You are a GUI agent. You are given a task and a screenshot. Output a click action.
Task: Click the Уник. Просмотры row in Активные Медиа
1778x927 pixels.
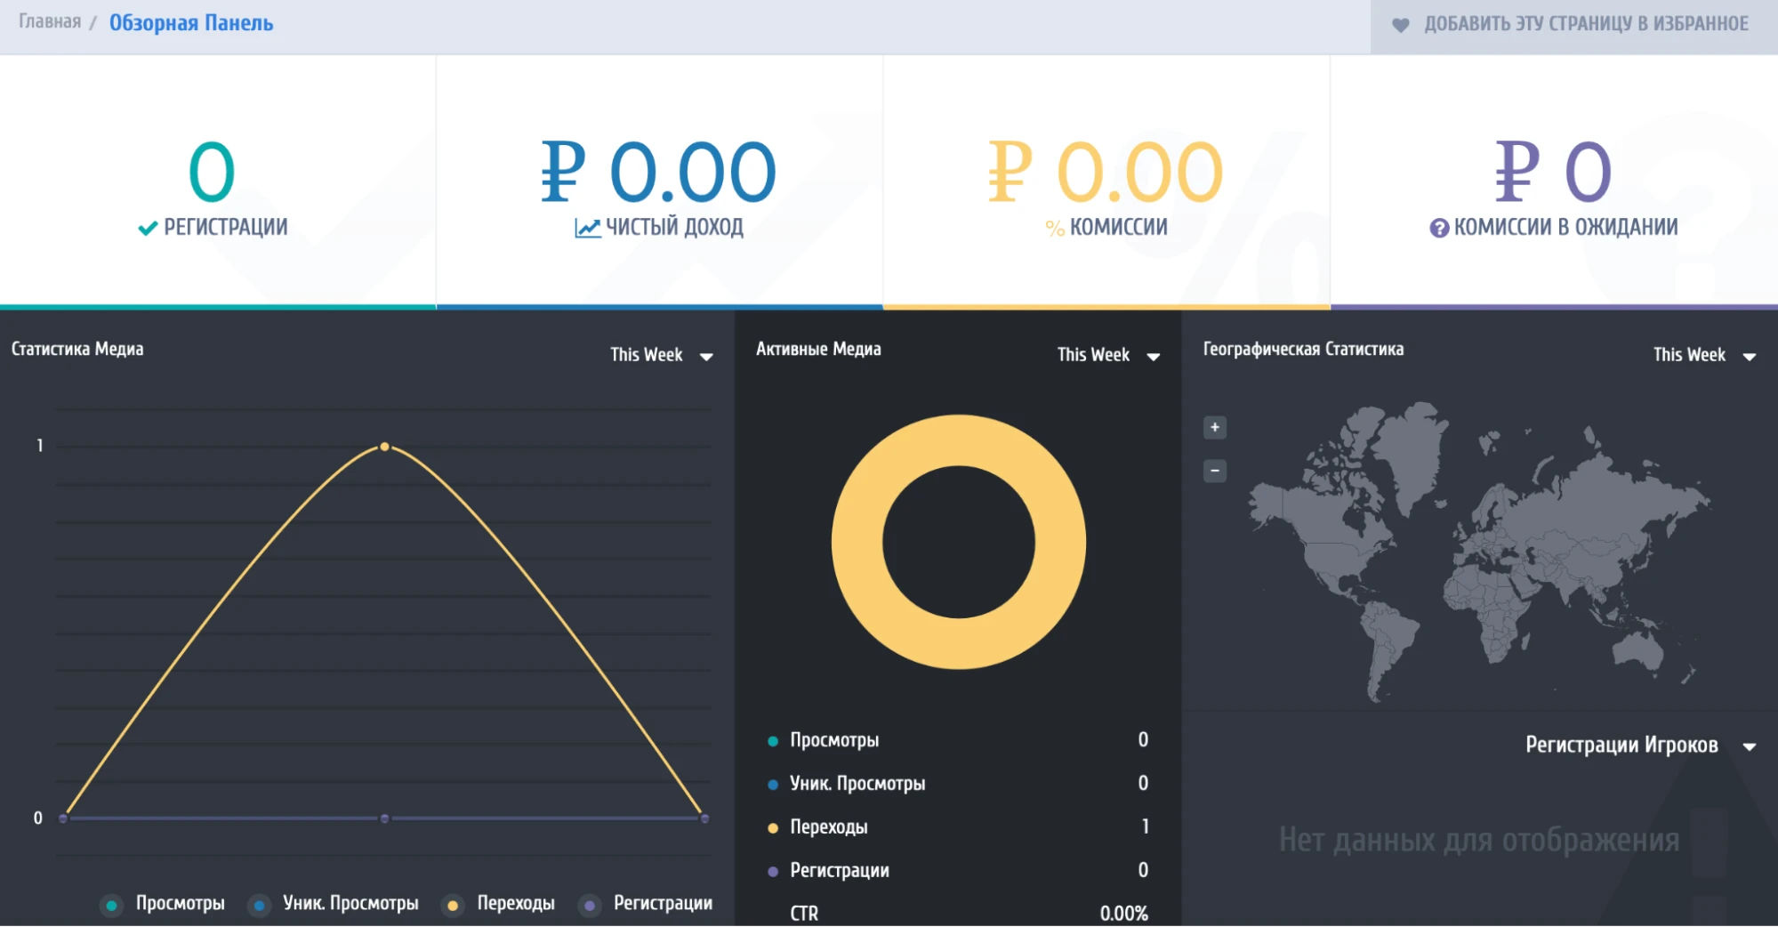958,784
